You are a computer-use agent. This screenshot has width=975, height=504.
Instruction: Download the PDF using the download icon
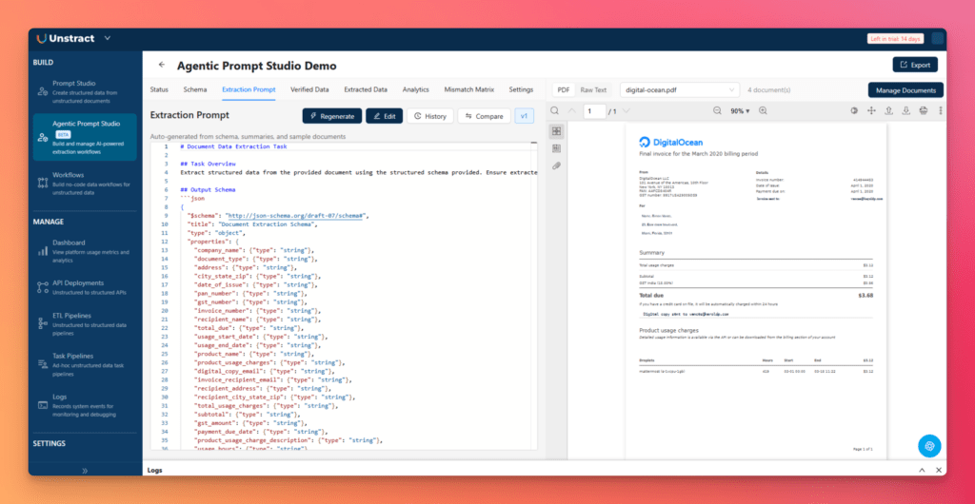[x=905, y=111]
